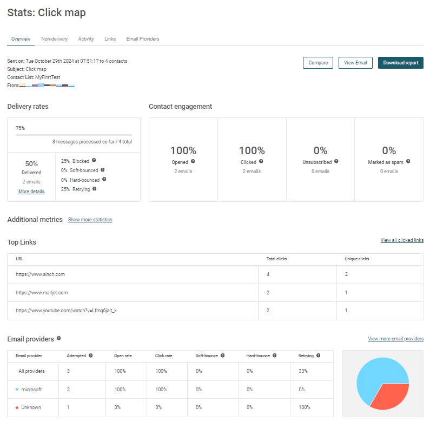The image size is (430, 421).
Task: Click the total clicks value 4 for sinch.com
Action: pyautogui.click(x=268, y=274)
